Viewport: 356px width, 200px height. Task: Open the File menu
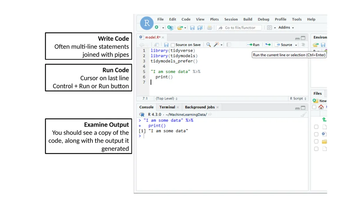point(161,19)
